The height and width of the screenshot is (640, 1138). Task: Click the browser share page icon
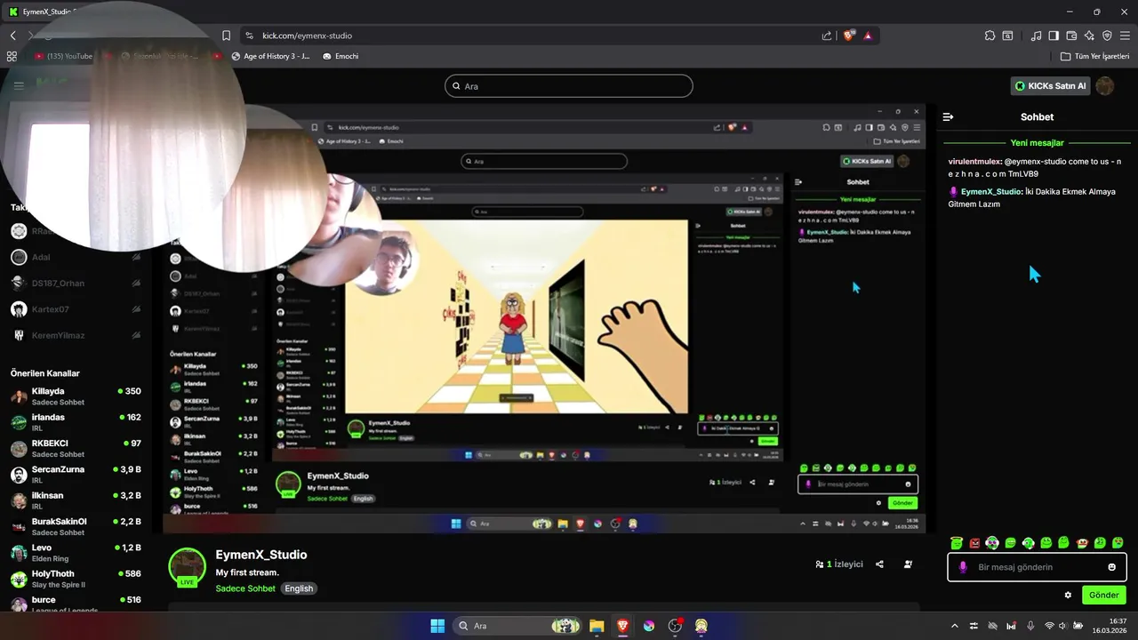click(x=827, y=36)
